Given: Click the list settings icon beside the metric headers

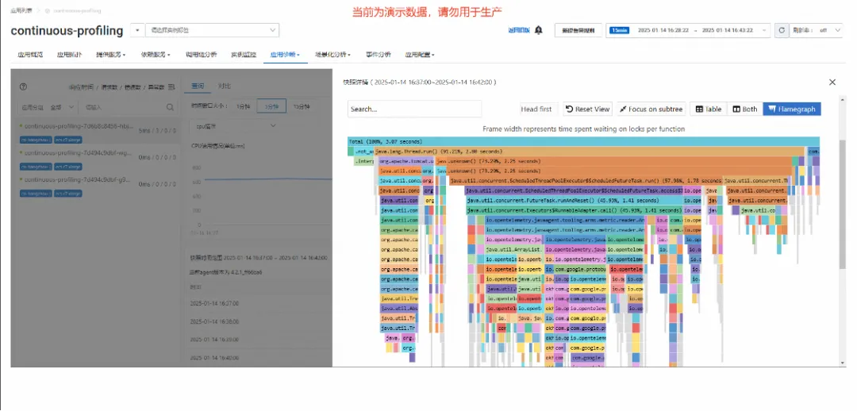Looking at the screenshot, I should pos(171,87).
